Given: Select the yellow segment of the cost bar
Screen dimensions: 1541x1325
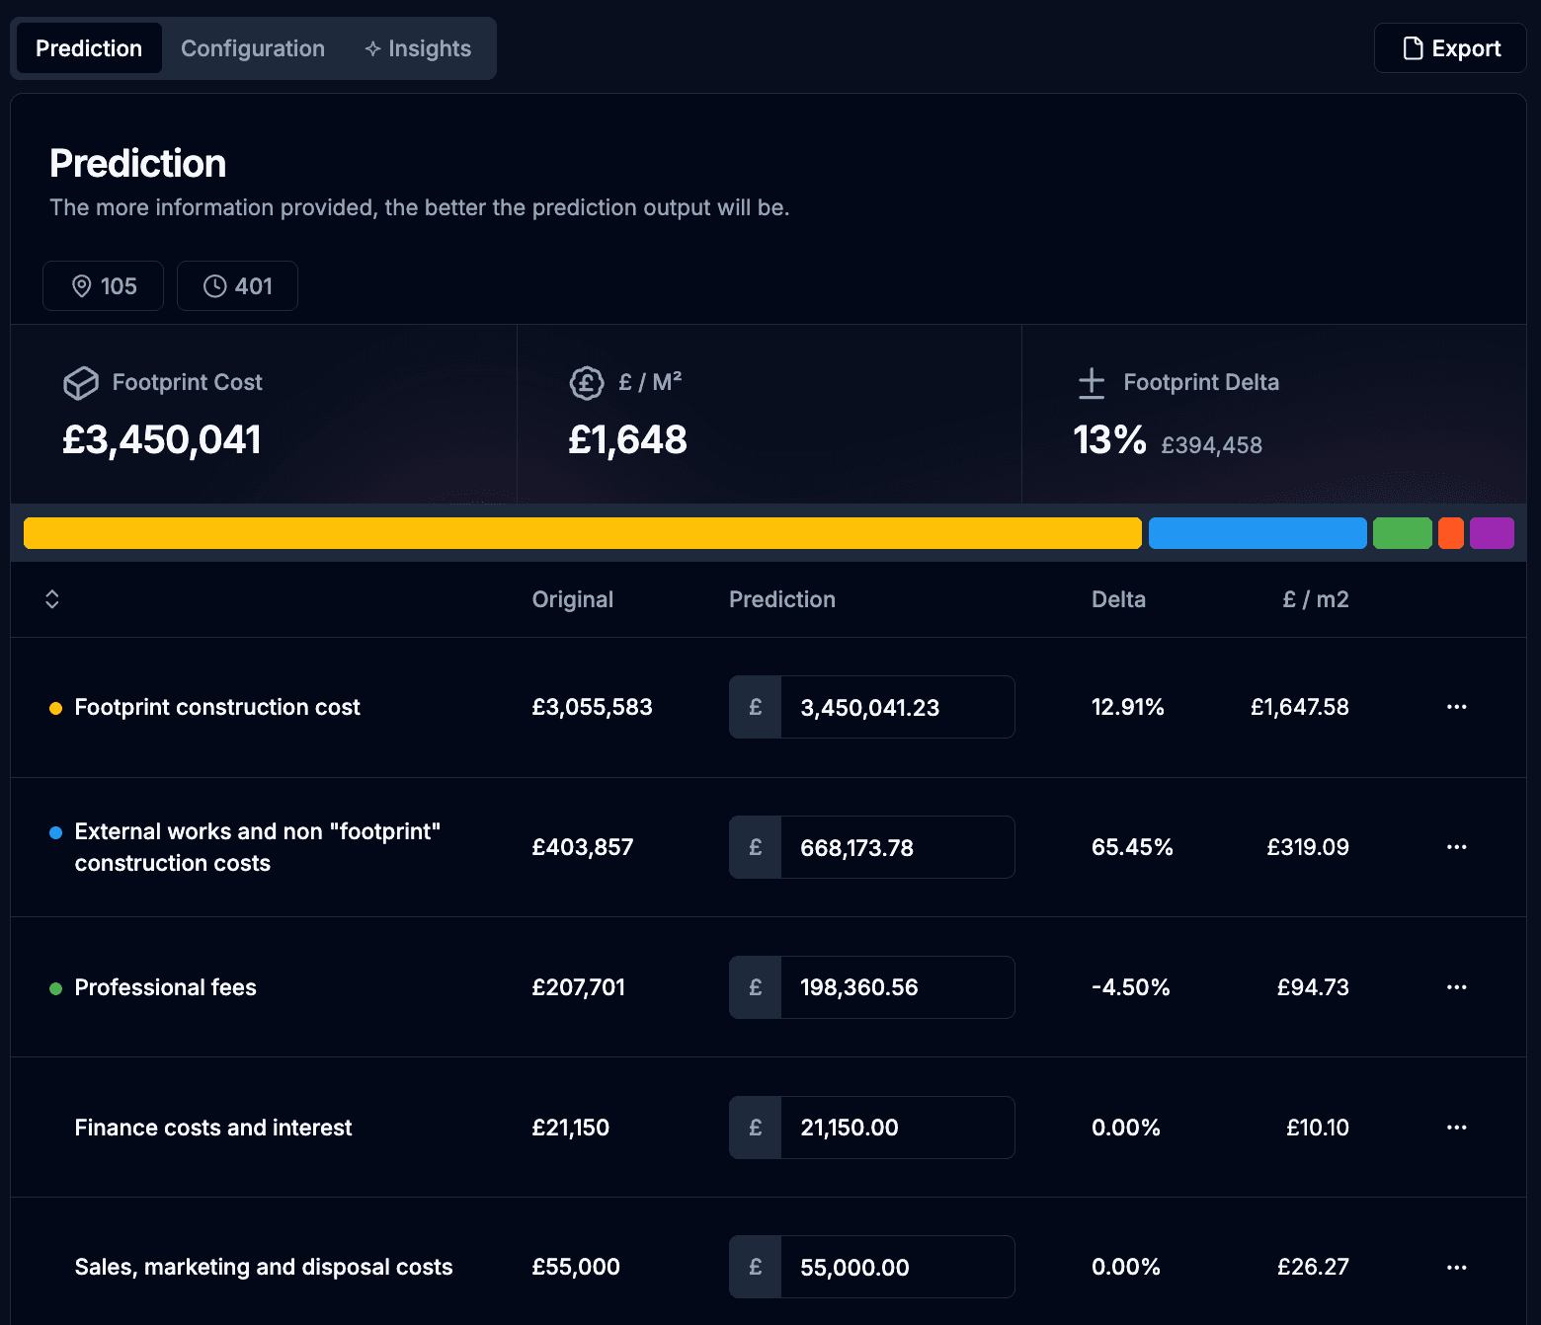Looking at the screenshot, I should click(x=583, y=533).
